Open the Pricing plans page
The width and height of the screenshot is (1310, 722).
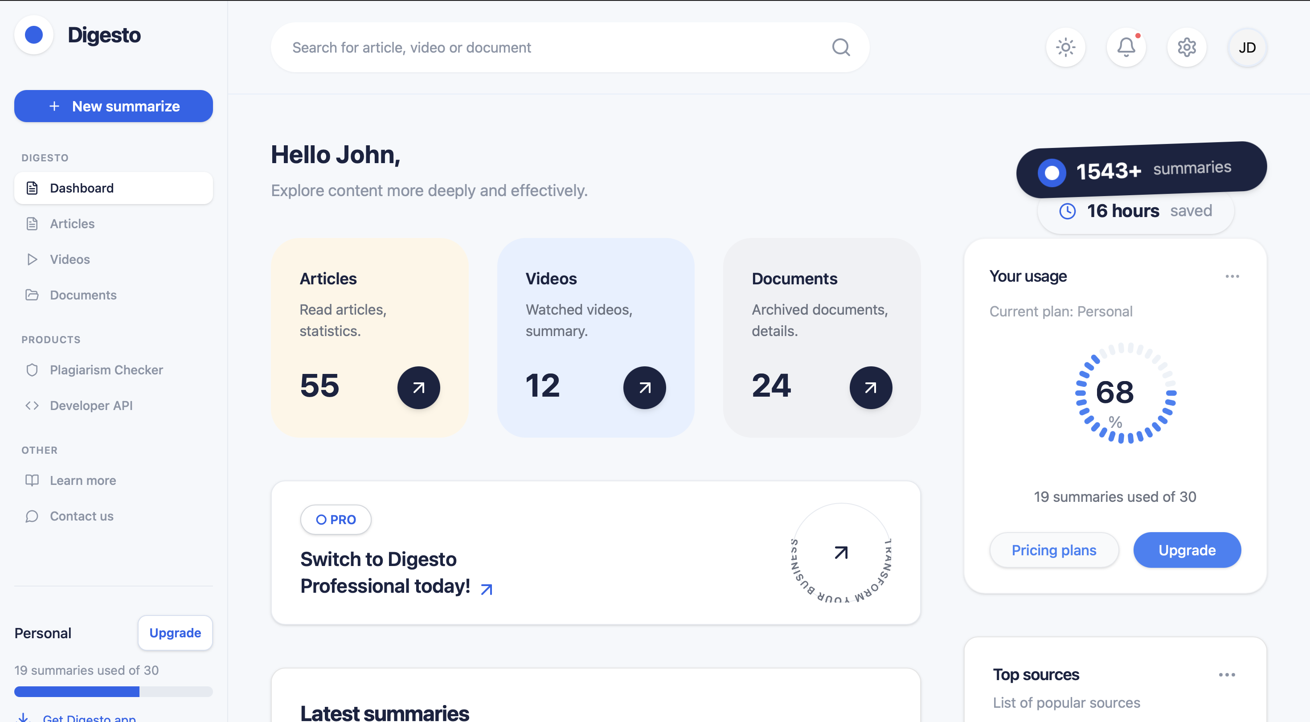click(x=1054, y=550)
